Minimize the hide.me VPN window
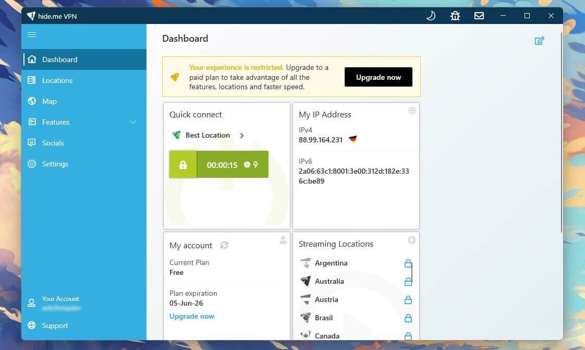 click(x=503, y=16)
